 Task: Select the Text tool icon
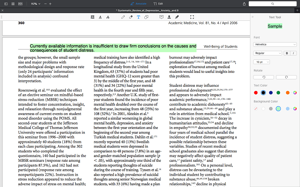pos(138,17)
